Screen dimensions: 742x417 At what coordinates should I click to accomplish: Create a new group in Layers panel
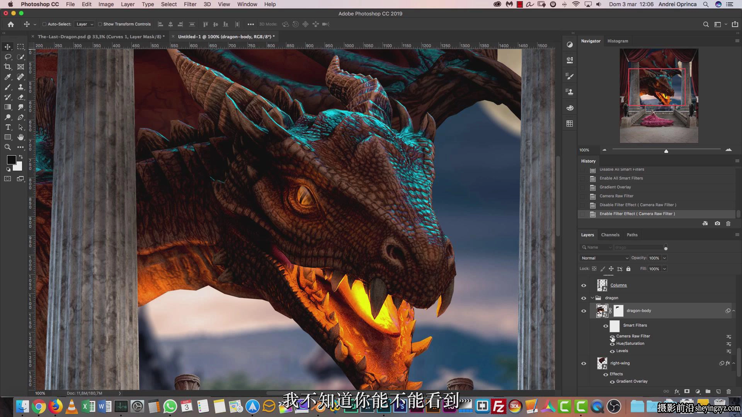pos(708,392)
